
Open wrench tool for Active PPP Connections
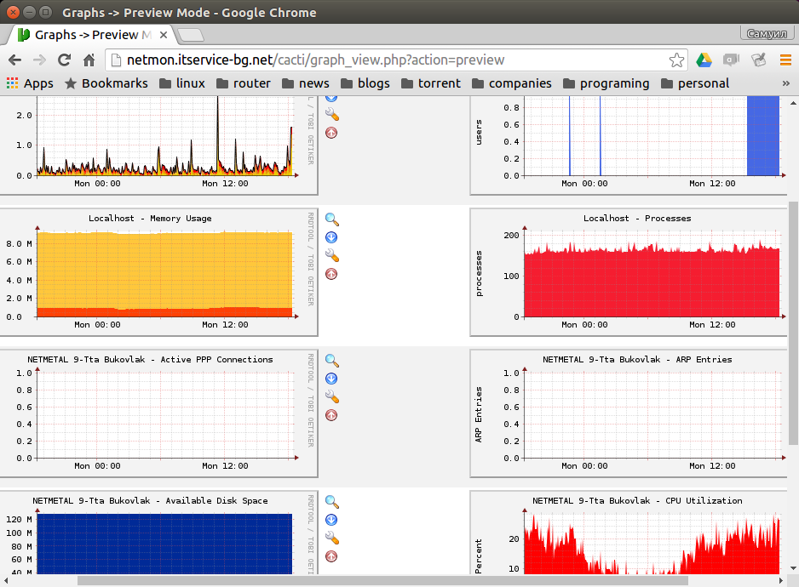[x=331, y=396]
